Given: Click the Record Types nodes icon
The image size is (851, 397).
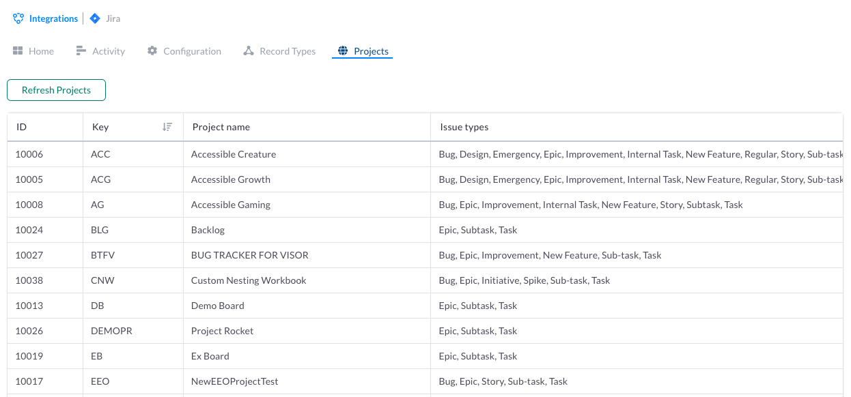Looking at the screenshot, I should tap(249, 51).
